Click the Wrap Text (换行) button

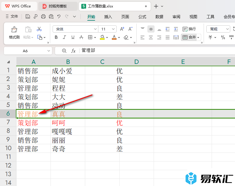[189, 29]
